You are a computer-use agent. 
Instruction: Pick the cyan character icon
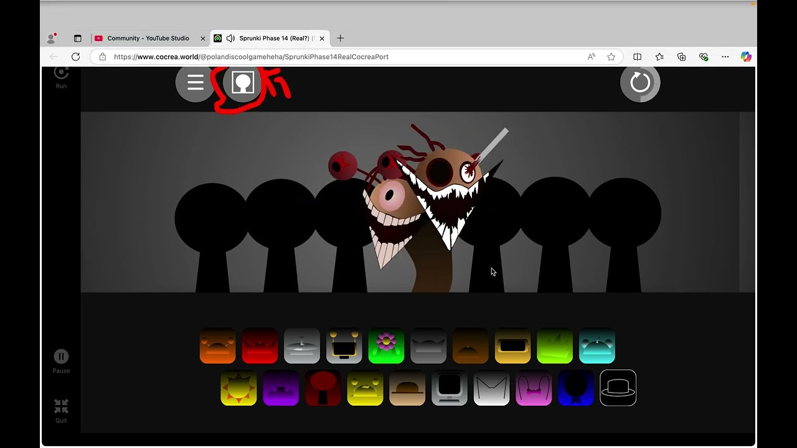597,346
